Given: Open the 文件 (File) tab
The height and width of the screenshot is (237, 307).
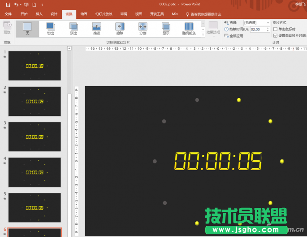Looking at the screenshot, I should (x=8, y=14).
